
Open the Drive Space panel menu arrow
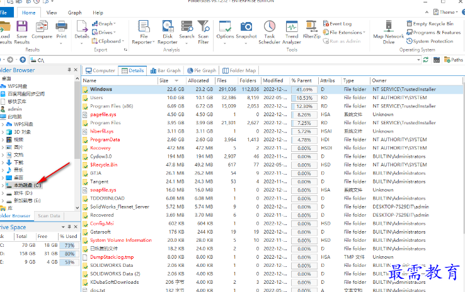pyautogui.click(x=63, y=227)
